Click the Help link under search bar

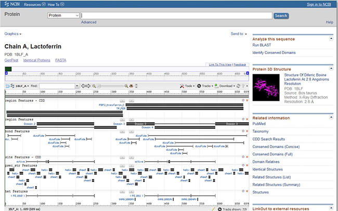[x=329, y=22]
